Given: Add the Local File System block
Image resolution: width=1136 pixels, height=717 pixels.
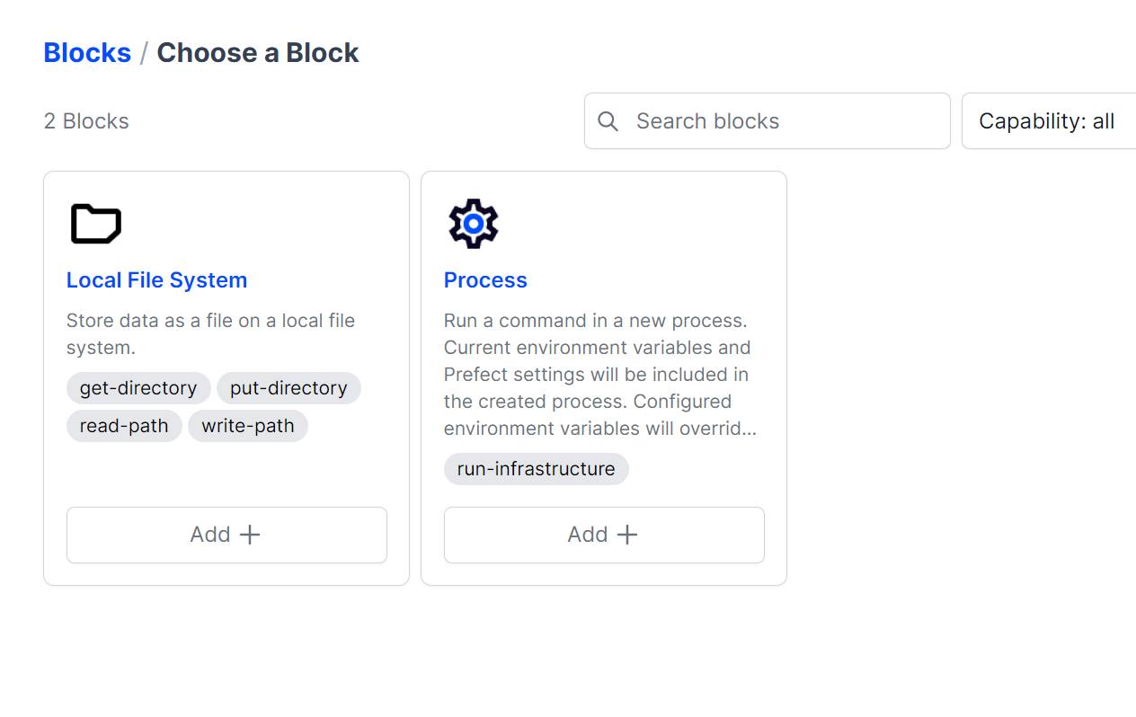Looking at the screenshot, I should pyautogui.click(x=226, y=535).
